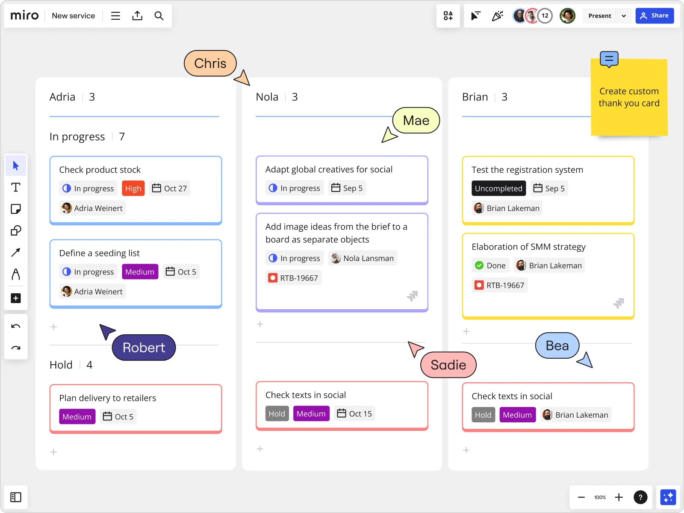Open more tools with the plus icon
Viewport: 684px width, 513px height.
pos(16,298)
